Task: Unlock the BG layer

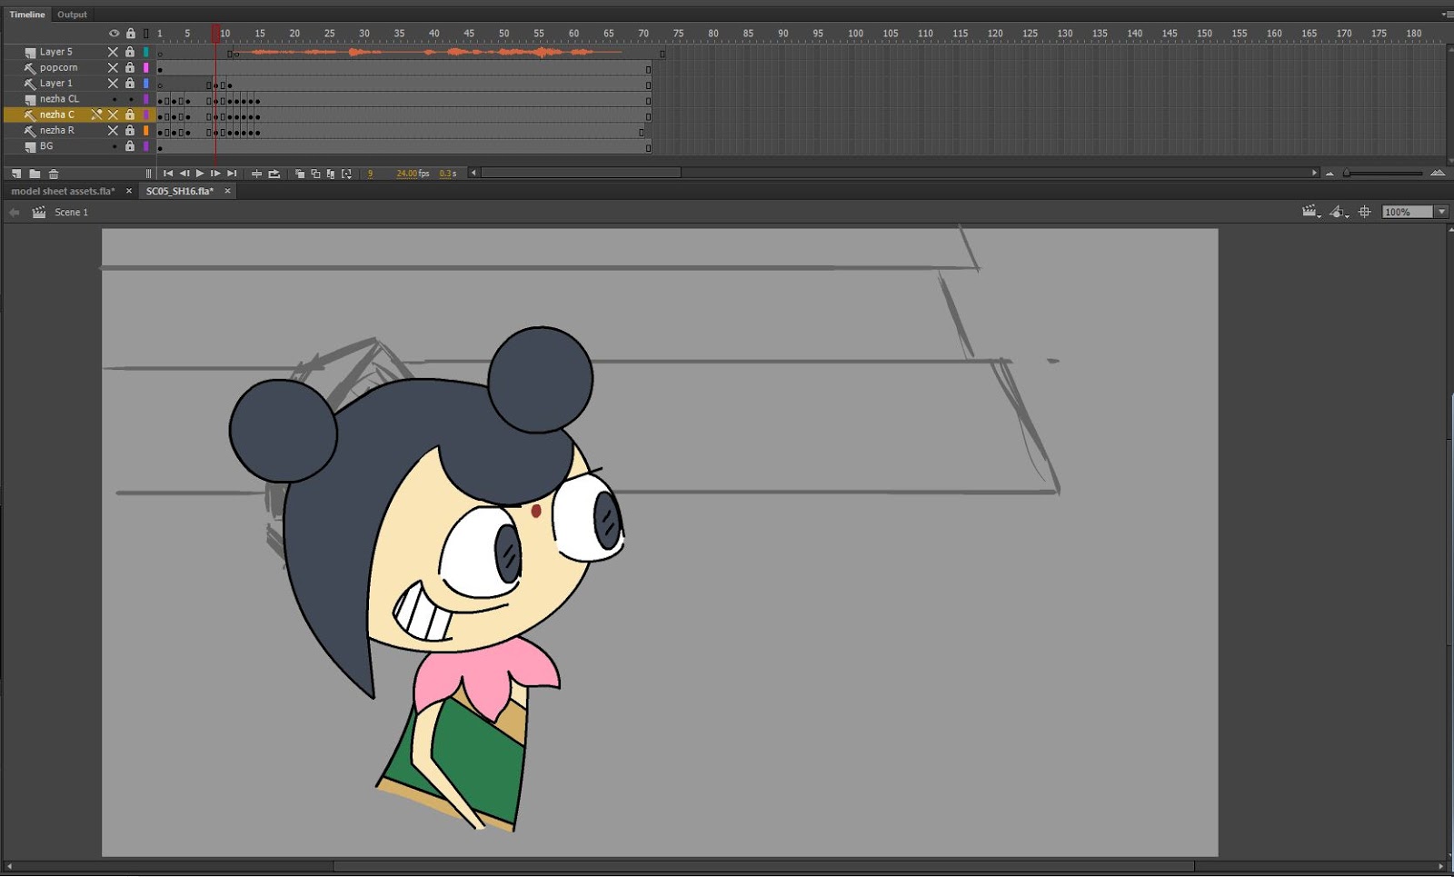Action: tap(130, 145)
